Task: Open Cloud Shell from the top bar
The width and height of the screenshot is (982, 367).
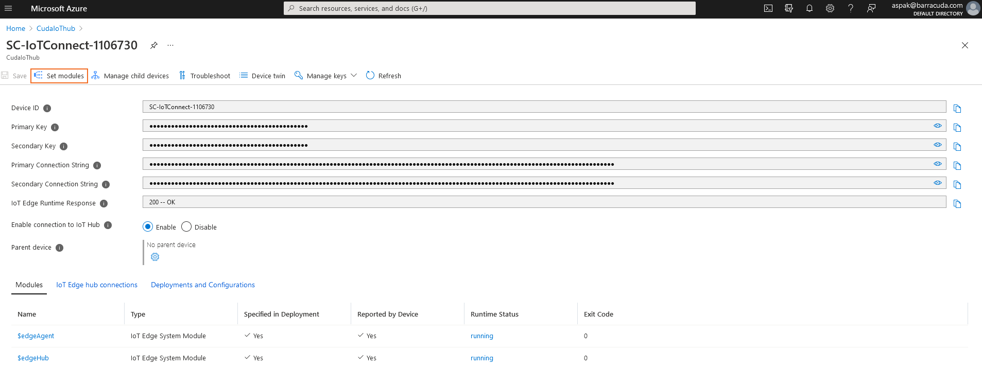Action: (x=768, y=8)
